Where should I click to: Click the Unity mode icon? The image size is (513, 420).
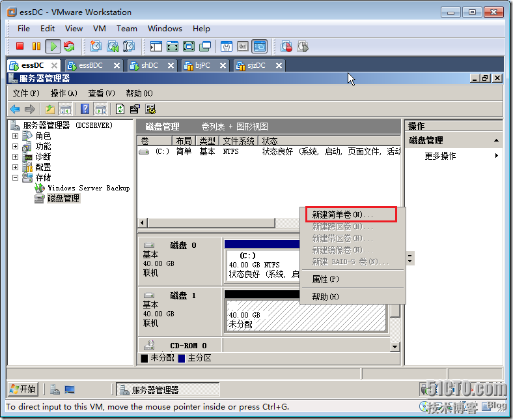205,46
